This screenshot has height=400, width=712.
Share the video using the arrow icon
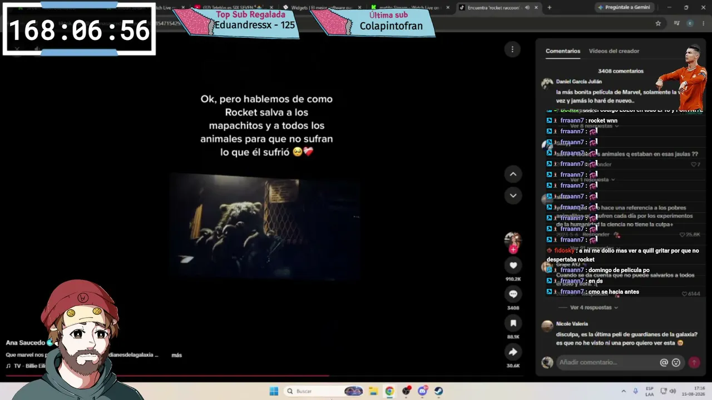pos(513,352)
